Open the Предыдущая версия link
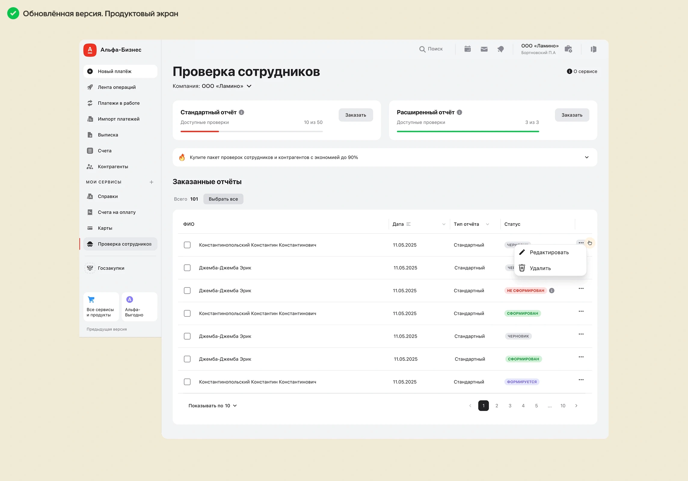Viewport: 688px width, 481px height. (107, 329)
